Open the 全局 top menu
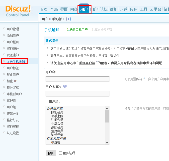The height and width of the screenshot is (161, 169). click(54, 9)
